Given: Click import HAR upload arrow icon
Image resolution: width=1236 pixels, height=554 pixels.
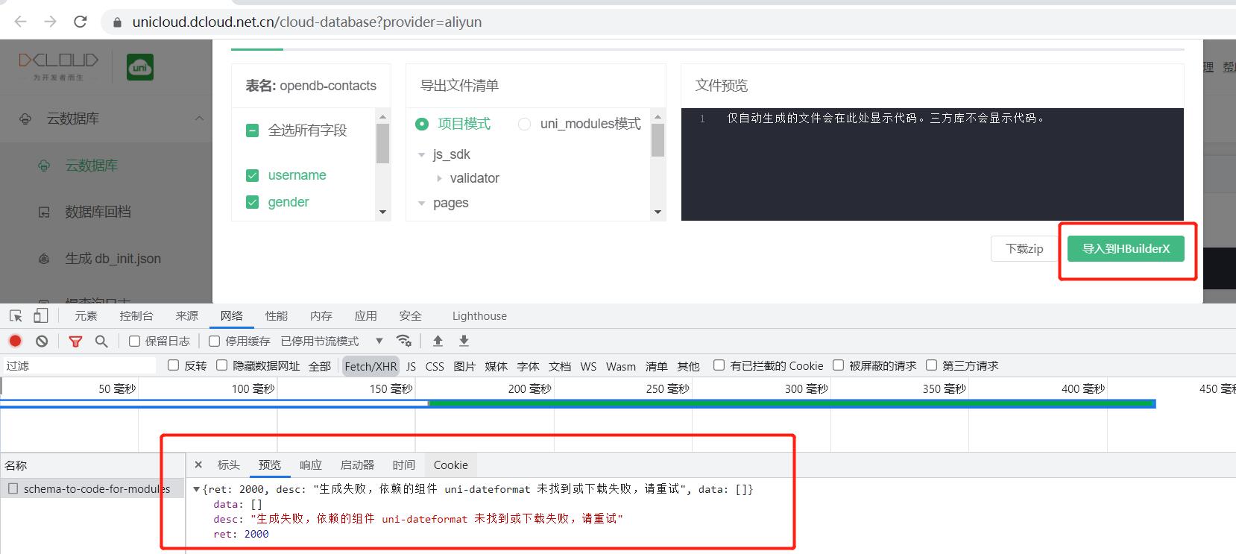Looking at the screenshot, I should 438,341.
